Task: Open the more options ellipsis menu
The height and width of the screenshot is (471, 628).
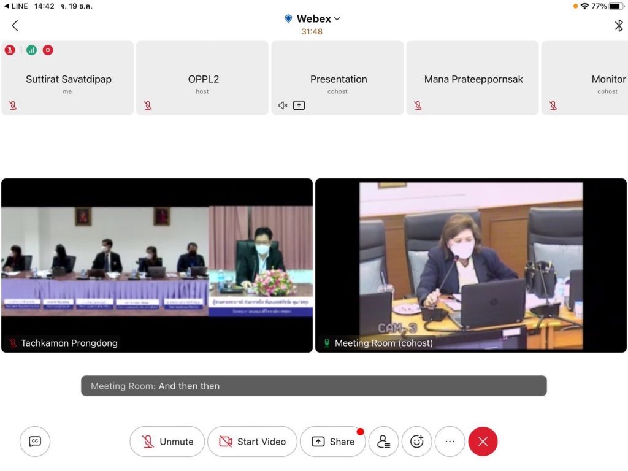Action: pyautogui.click(x=450, y=442)
